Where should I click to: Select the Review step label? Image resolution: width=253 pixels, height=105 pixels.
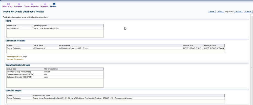53,7
